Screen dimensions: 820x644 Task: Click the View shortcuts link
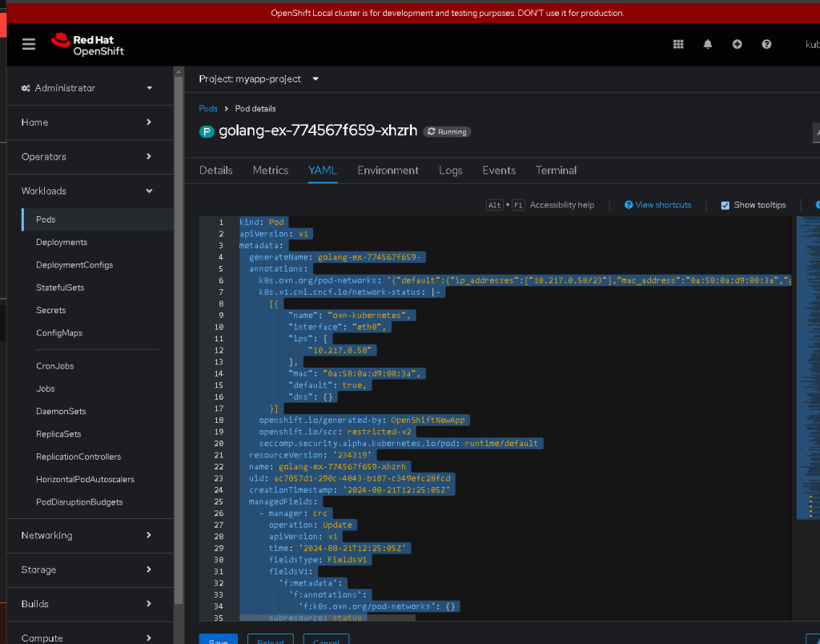663,205
